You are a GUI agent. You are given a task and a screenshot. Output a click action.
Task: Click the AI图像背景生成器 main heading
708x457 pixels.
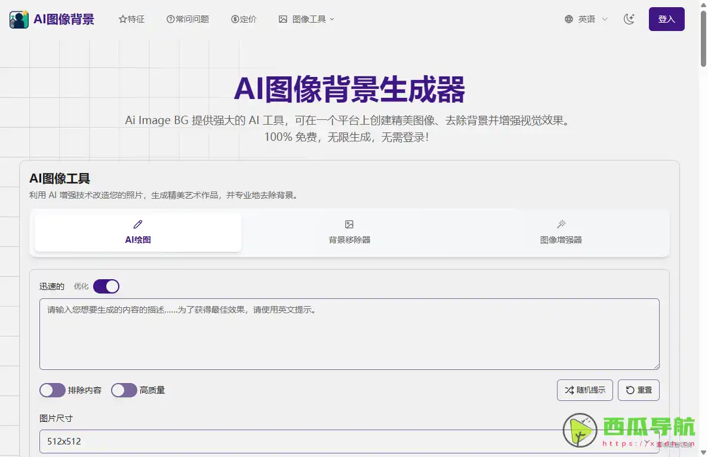[349, 89]
